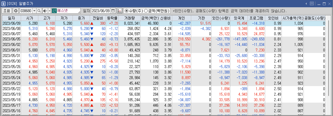The height and width of the screenshot is (116, 333).
Task: Click the 종가 column header
Action: 81,18
